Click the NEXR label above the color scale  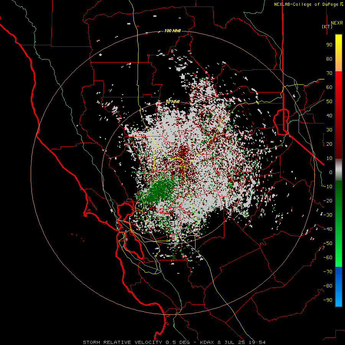pyautogui.click(x=337, y=23)
